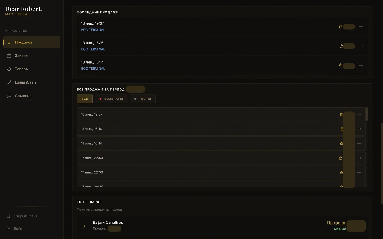Open the 19:07 recent sale arrow icon
The height and width of the screenshot is (239, 383).
tap(361, 27)
